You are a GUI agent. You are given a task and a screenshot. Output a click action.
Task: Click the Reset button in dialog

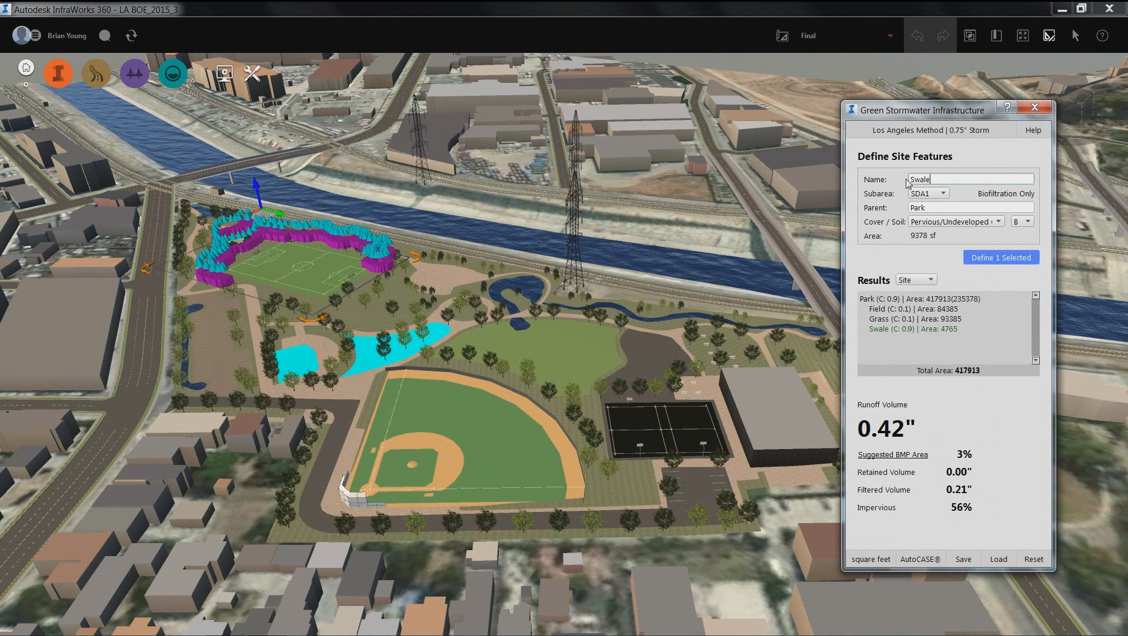point(1034,559)
